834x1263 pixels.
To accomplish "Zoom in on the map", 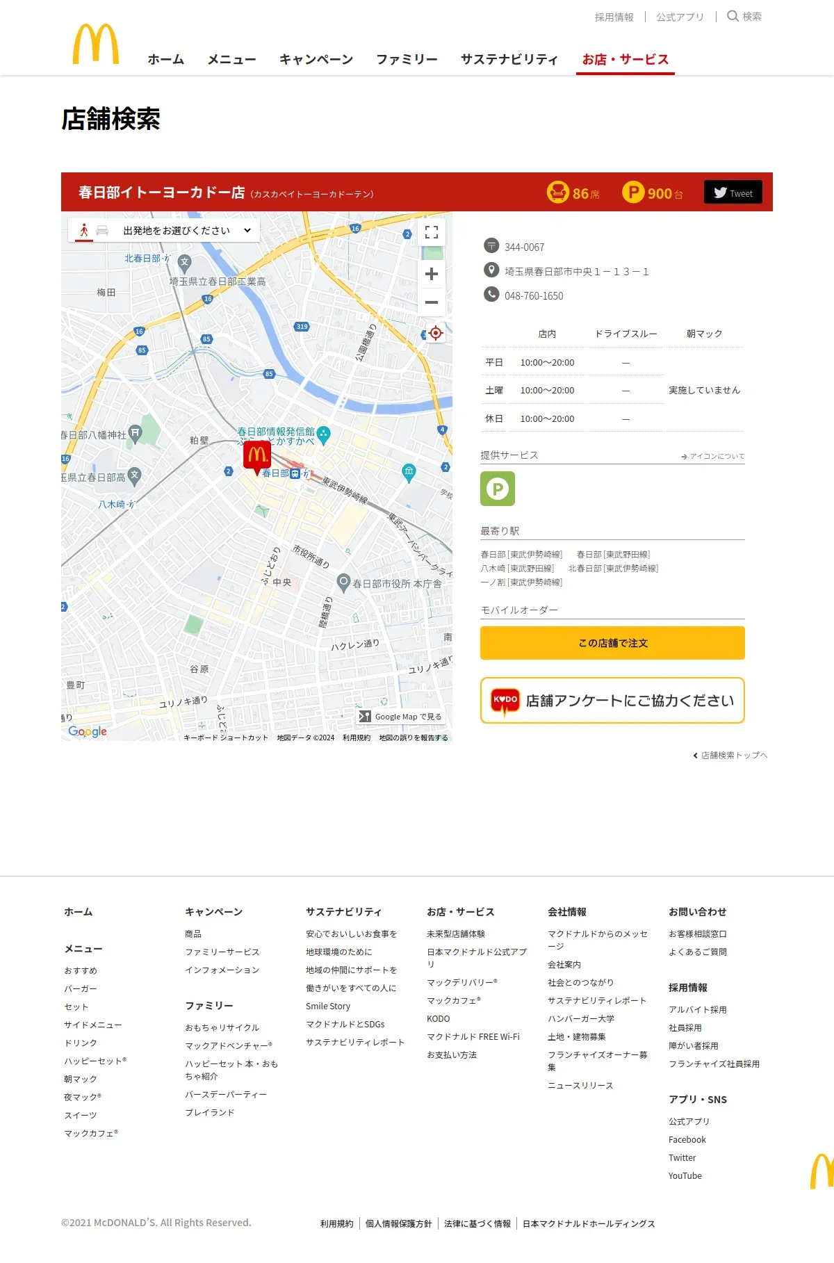I will coord(432,274).
